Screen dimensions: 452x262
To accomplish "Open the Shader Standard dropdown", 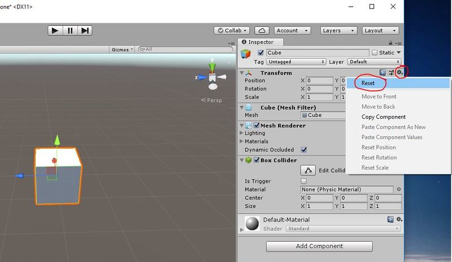I will point(343,229).
